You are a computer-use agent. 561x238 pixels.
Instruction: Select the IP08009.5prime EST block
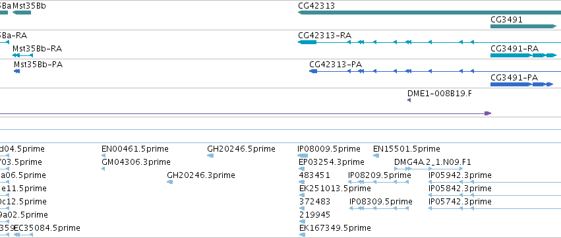pos(303,156)
